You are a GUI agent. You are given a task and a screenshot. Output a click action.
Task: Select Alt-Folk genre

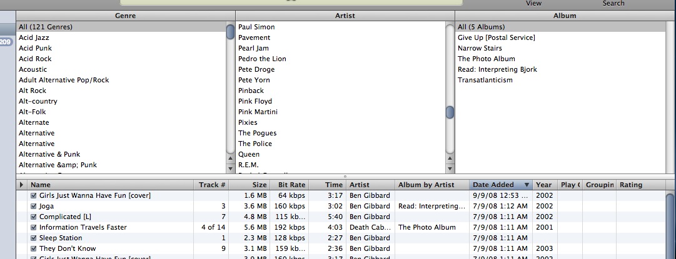[x=121, y=112]
